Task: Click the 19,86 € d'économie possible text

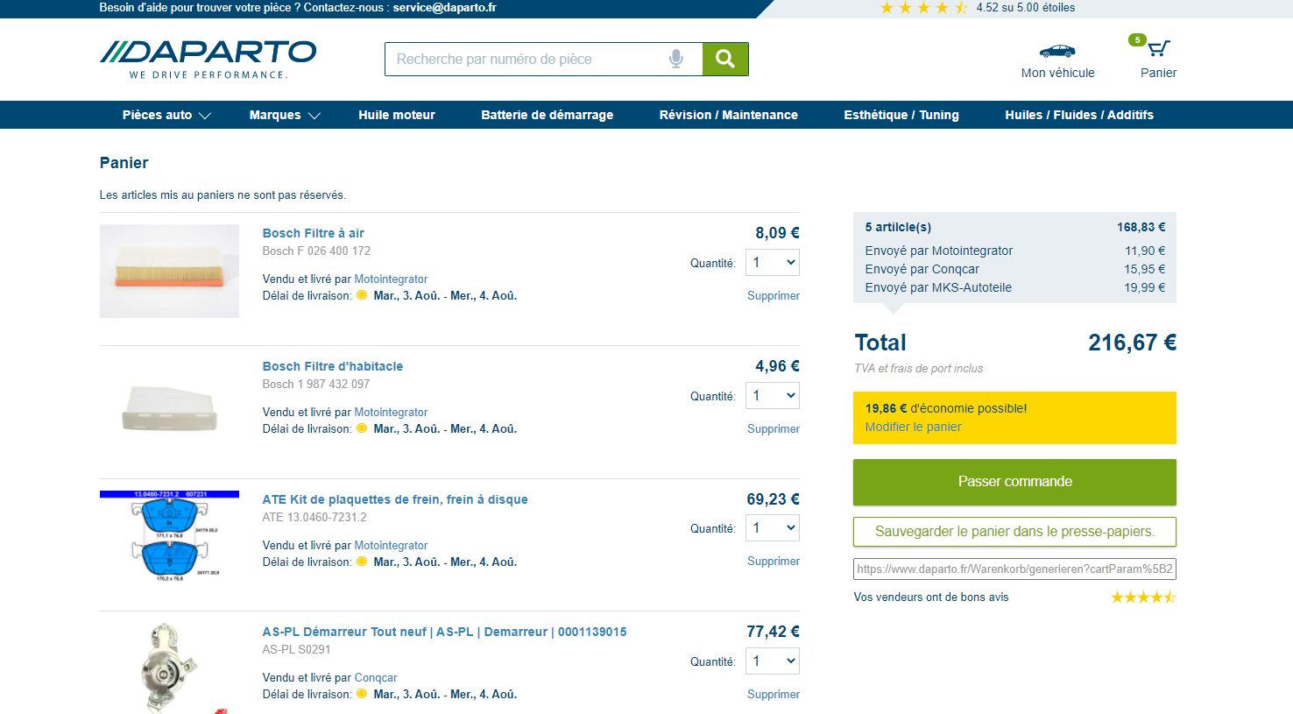Action: click(x=946, y=408)
